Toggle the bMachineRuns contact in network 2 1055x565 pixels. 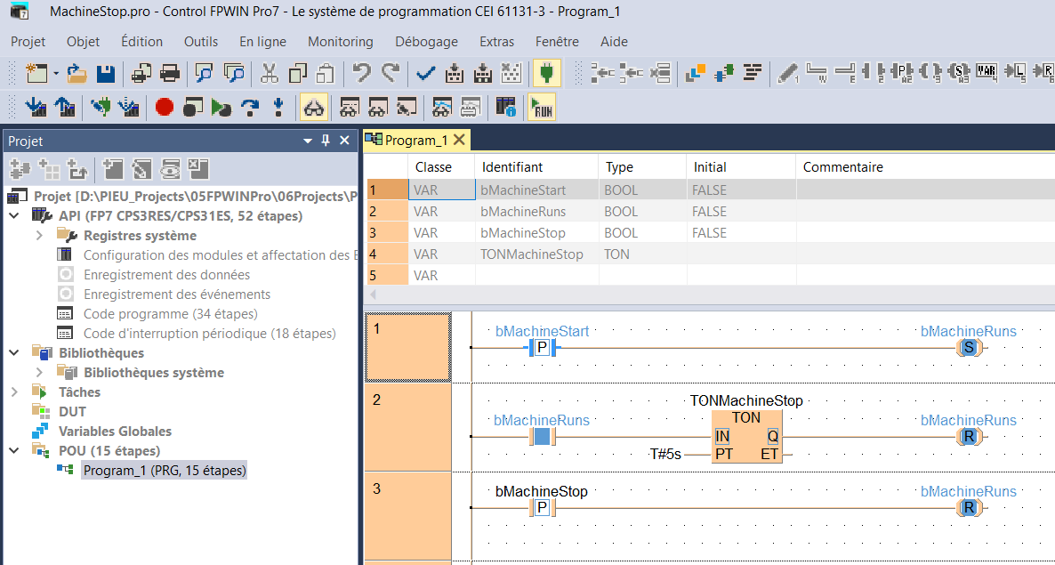[542, 437]
